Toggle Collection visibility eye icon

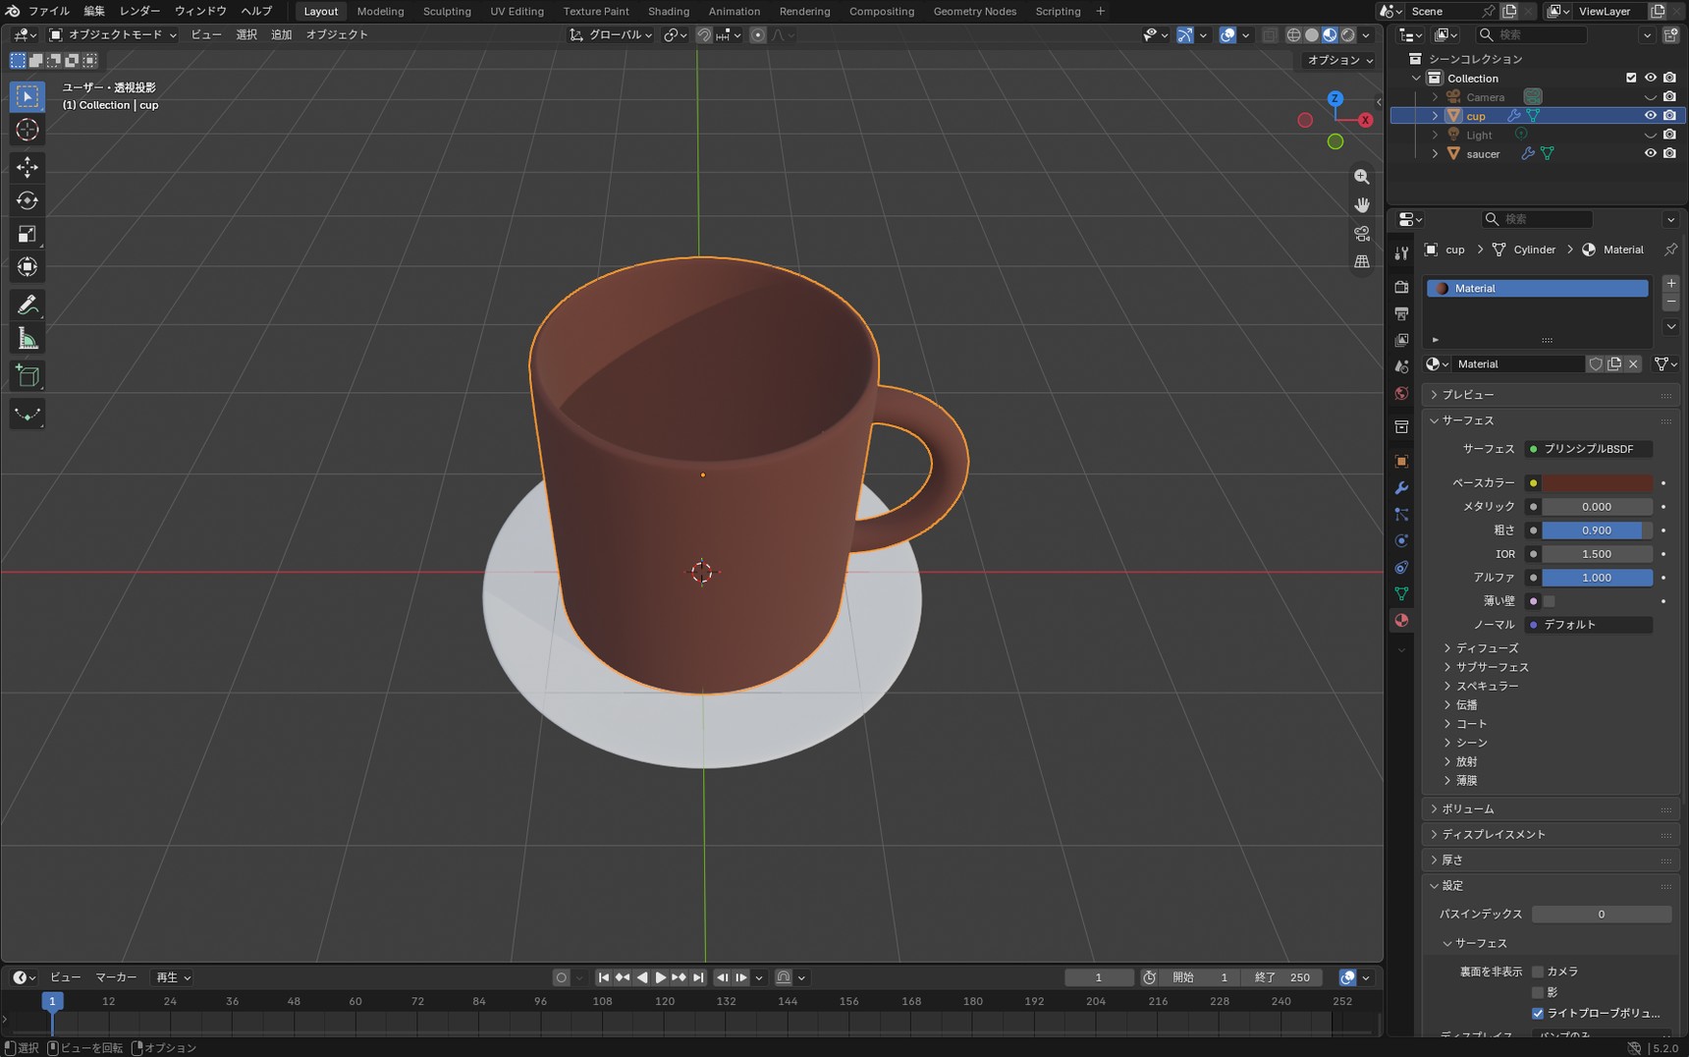[x=1650, y=78]
